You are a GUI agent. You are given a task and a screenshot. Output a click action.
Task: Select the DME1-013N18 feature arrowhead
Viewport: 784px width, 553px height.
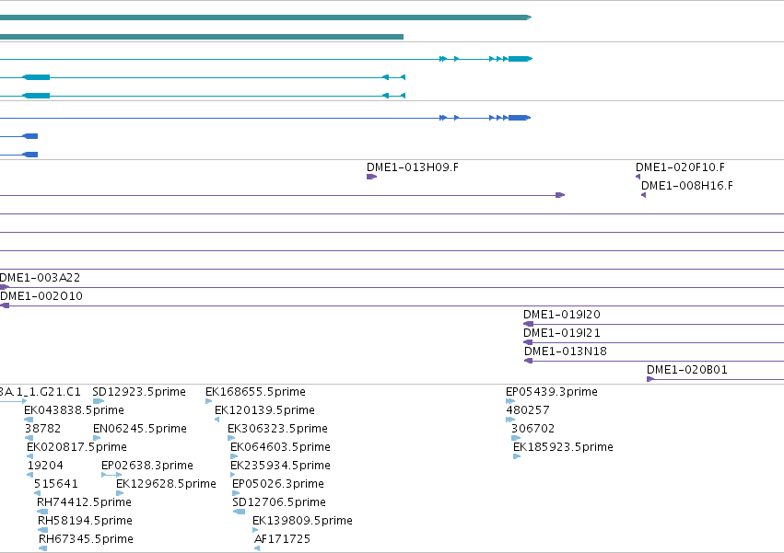pos(529,361)
